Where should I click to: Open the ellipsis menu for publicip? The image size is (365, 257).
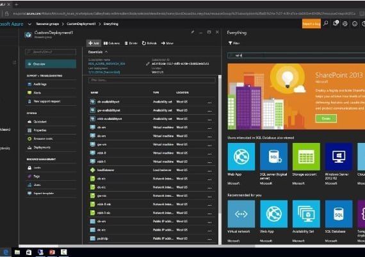209,239
